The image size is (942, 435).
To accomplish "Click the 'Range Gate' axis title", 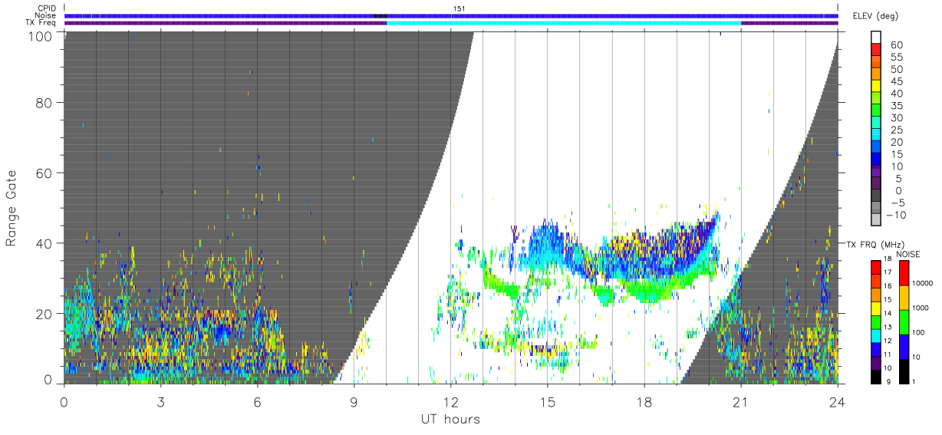I will point(12,208).
